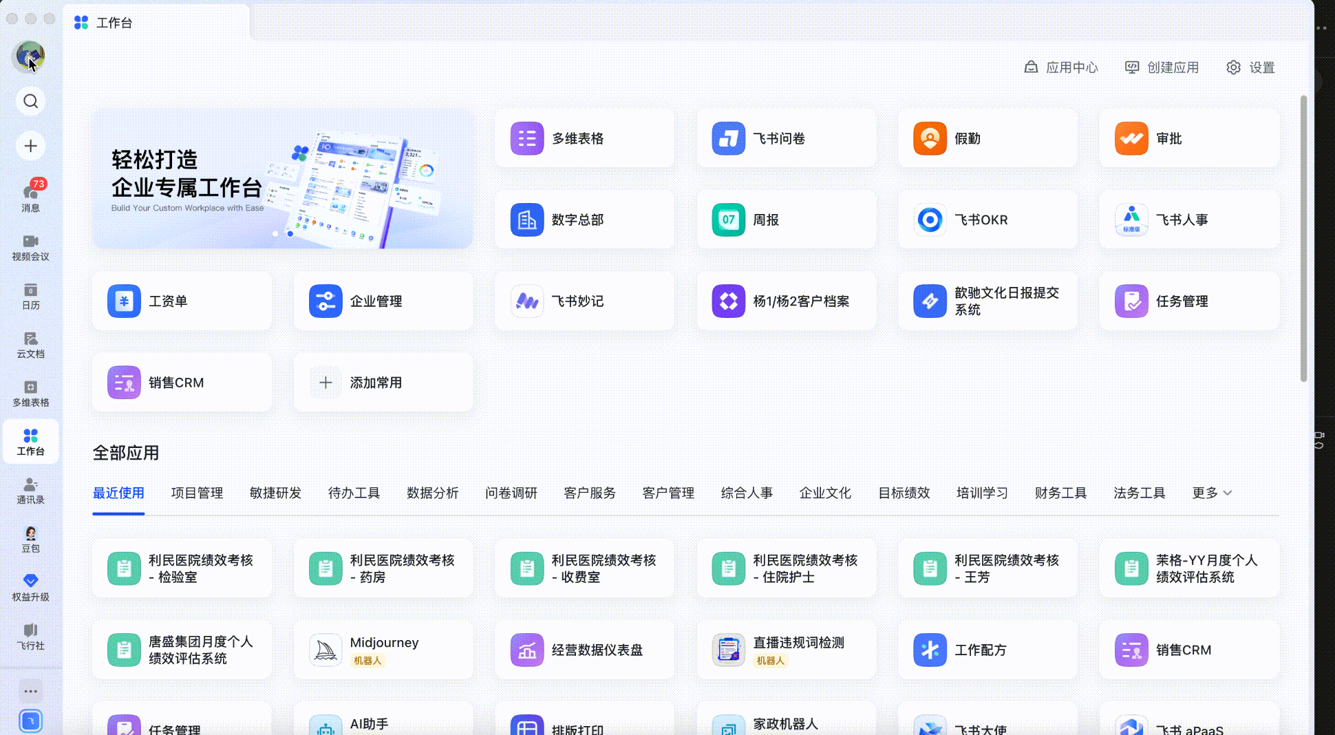Image resolution: width=1335 pixels, height=735 pixels.
Task: Expand the 更多 category dropdown
Action: point(1212,493)
